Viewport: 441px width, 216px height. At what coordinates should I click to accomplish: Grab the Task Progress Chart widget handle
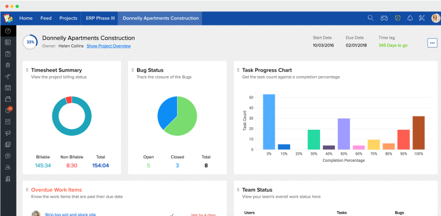coord(238,70)
